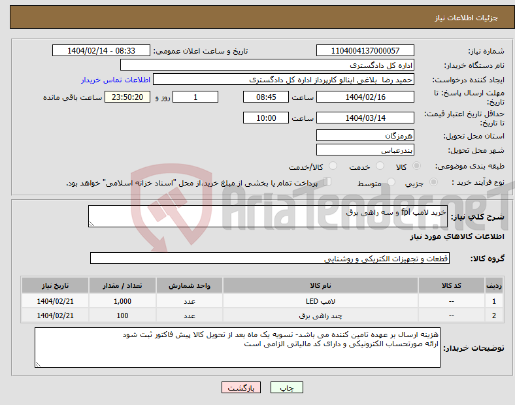Screen dimensions: 515x405
Task: Click the تاریخ نیاز column header
Action: 55,285
